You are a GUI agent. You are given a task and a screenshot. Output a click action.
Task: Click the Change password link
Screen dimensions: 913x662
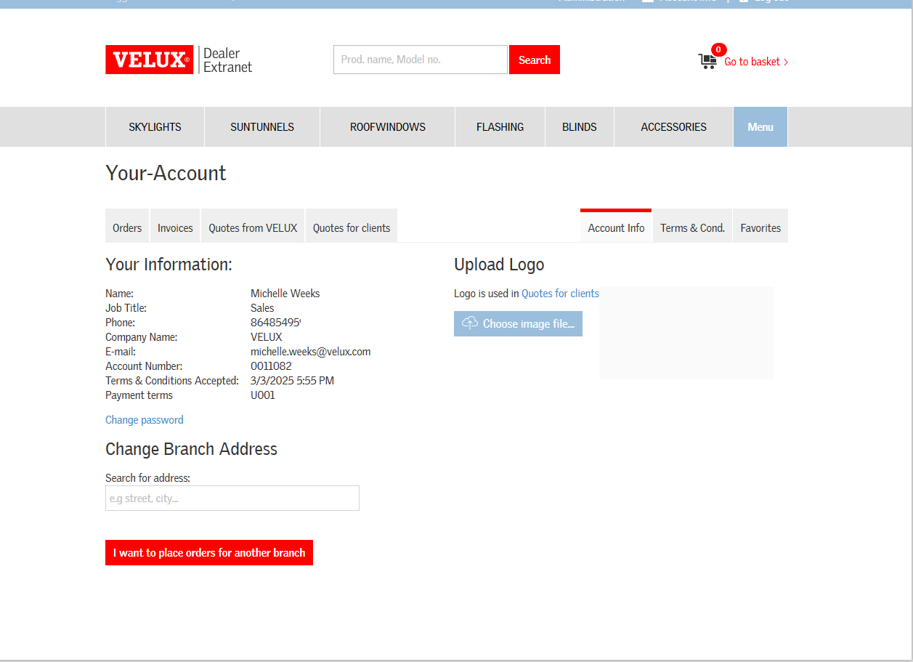[144, 420]
